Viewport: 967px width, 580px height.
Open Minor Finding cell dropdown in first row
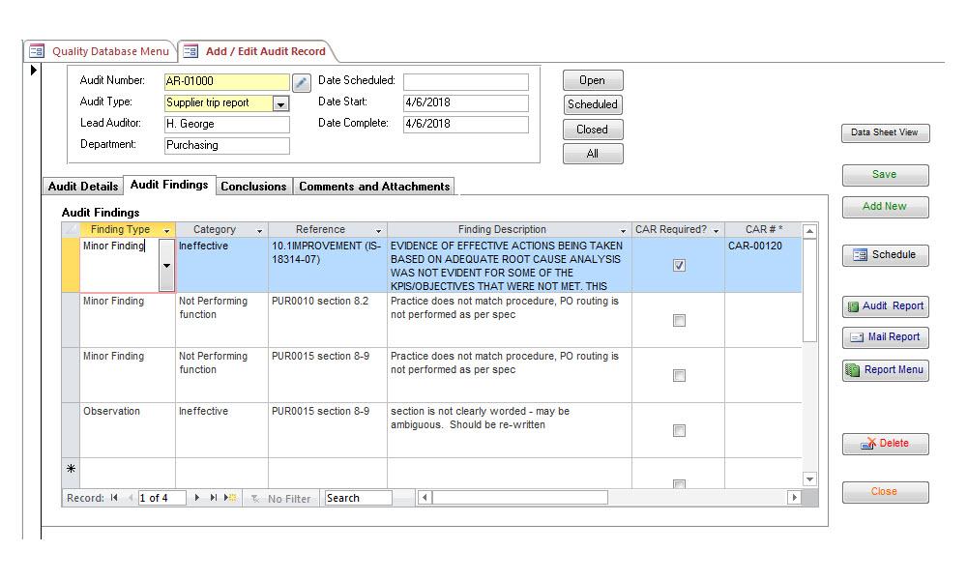[x=166, y=265]
